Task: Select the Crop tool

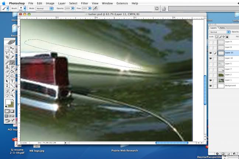Action: click(x=7, y=57)
